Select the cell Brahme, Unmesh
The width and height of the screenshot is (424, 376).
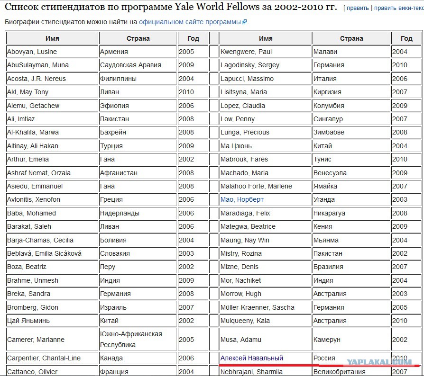(x=52, y=280)
